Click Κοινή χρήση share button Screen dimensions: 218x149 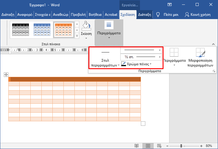198,14
